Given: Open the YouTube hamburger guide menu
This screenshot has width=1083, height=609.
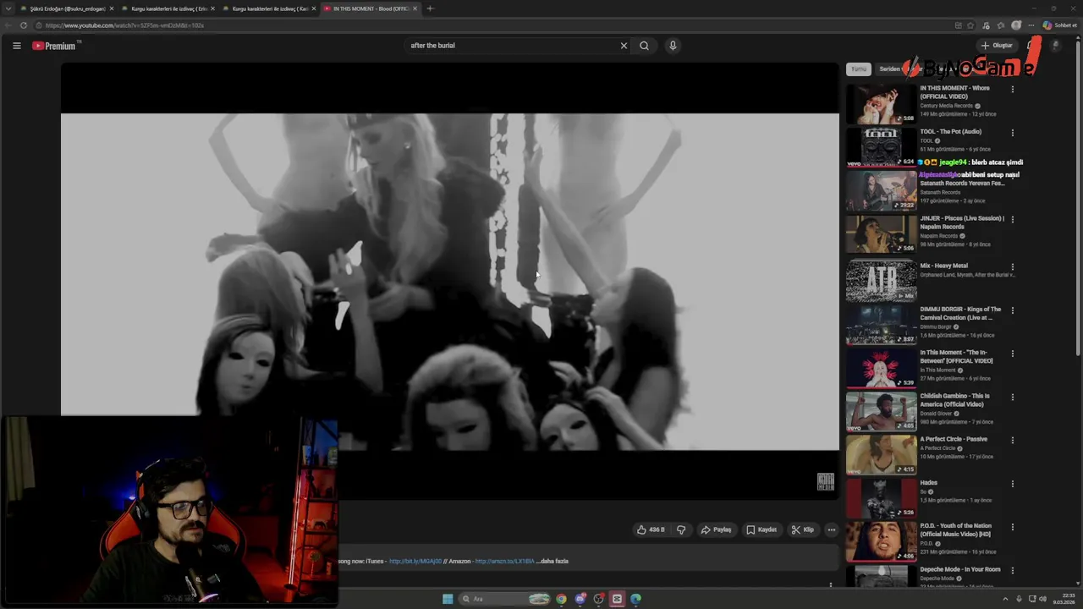Looking at the screenshot, I should (16, 46).
